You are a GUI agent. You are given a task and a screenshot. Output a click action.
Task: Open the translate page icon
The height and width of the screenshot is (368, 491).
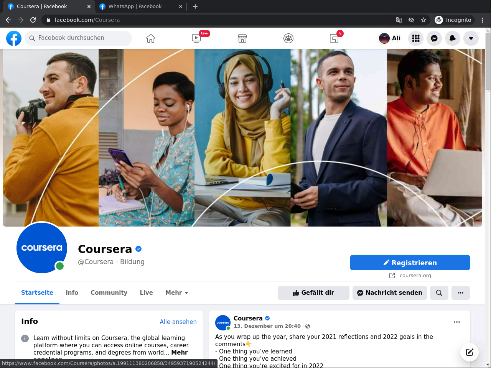pyautogui.click(x=399, y=20)
